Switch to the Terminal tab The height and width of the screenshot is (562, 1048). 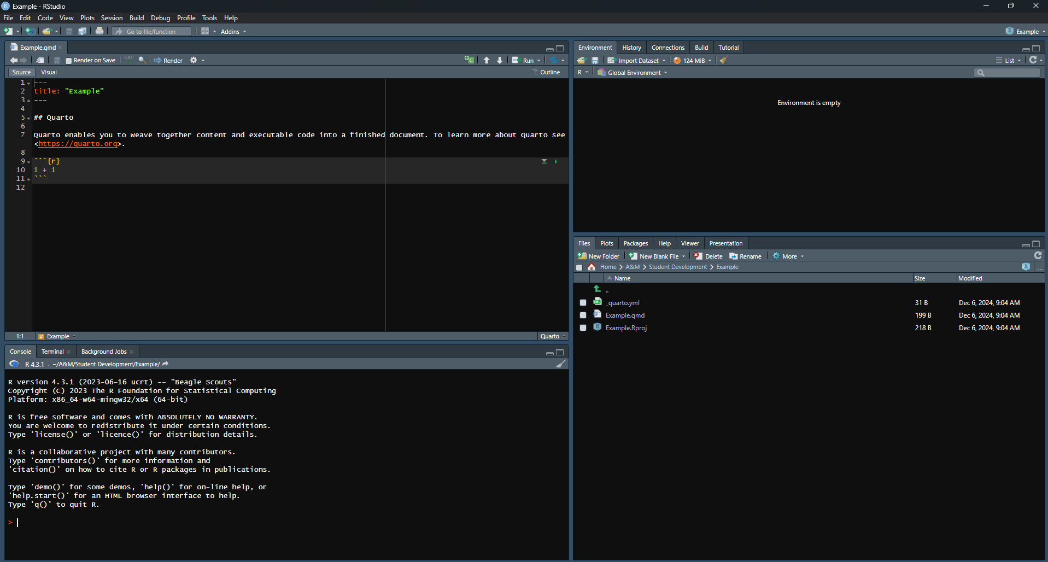tap(52, 352)
